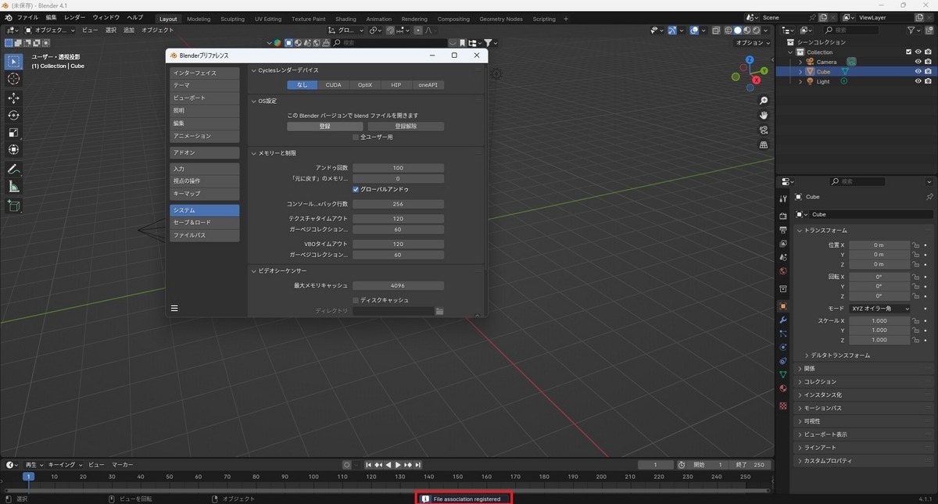Select the Add Cube tool
Viewport: 938px width, 504px height.
13,206
